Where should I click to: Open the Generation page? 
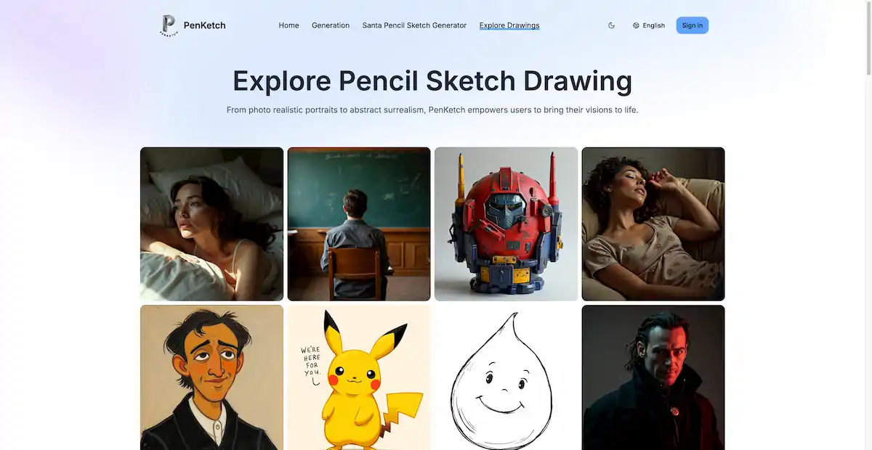click(331, 25)
